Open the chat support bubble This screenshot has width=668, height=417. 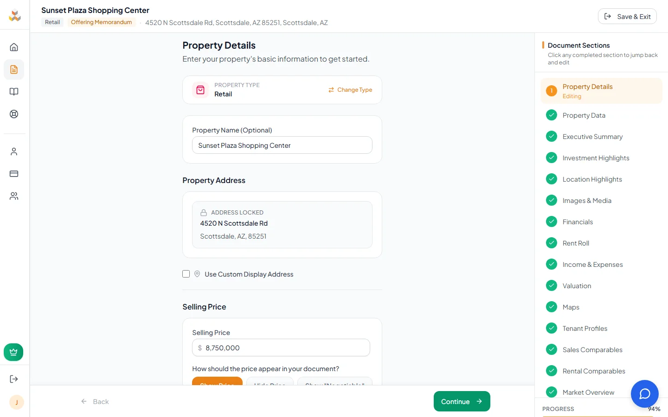coord(645,394)
